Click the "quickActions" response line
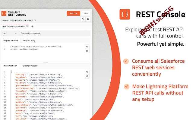This screenshot has height=120, width=193. (44, 105)
